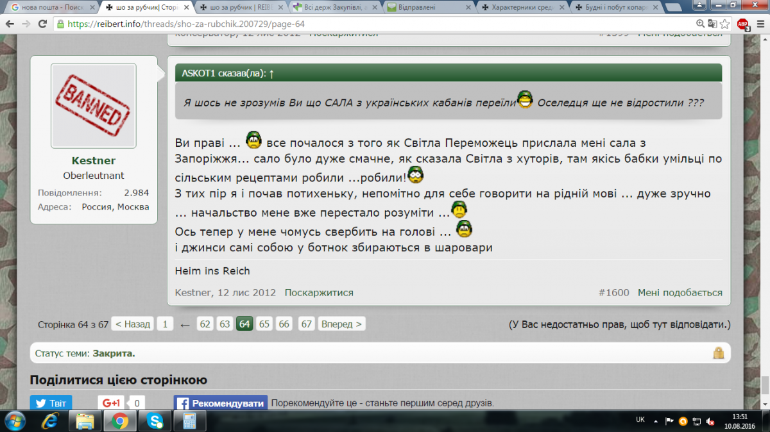Click the closed thread padlock icon
The width and height of the screenshot is (770, 432).
click(719, 353)
